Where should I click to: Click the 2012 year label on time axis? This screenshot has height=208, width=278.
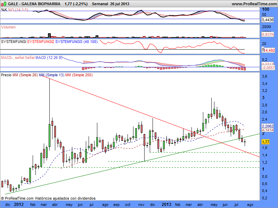pyautogui.click(x=19, y=205)
